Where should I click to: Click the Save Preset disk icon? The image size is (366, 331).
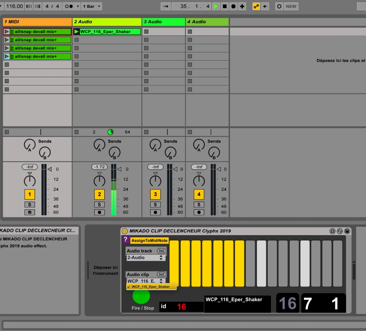[347, 231]
